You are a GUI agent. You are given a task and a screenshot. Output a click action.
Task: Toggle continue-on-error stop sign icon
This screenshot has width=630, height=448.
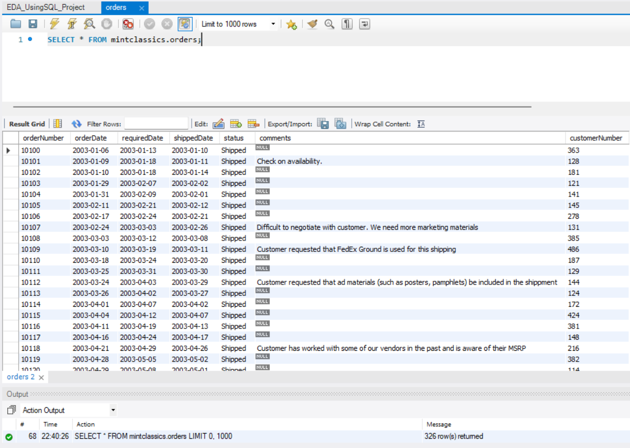click(128, 24)
